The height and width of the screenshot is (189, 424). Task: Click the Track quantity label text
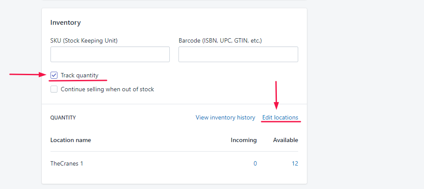(x=80, y=75)
